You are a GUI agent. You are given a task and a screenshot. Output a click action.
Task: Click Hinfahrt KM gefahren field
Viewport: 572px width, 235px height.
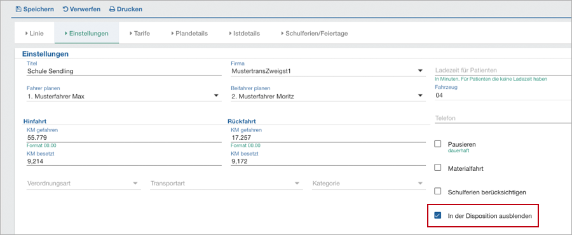(124, 138)
